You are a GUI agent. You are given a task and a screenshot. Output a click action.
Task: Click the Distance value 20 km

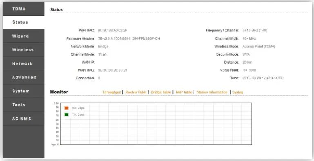247,63
